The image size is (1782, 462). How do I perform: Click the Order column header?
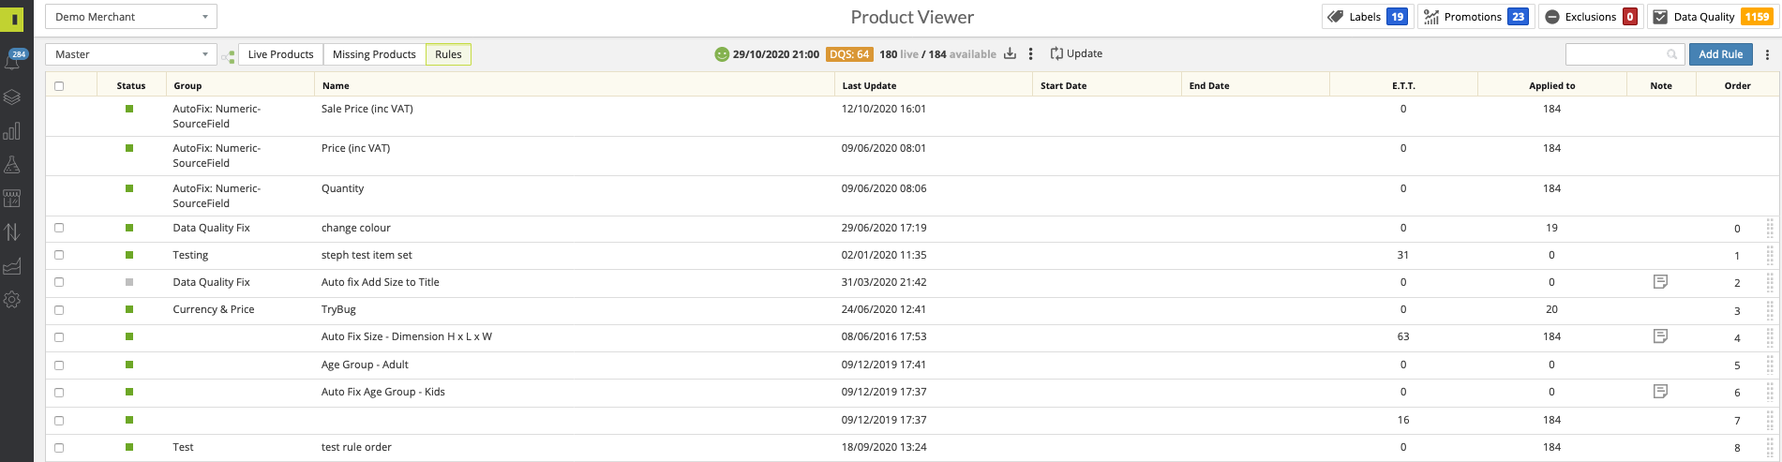pyautogui.click(x=1737, y=85)
